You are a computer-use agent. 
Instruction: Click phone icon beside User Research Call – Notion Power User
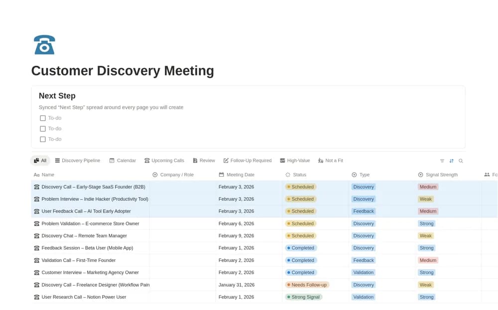36,297
